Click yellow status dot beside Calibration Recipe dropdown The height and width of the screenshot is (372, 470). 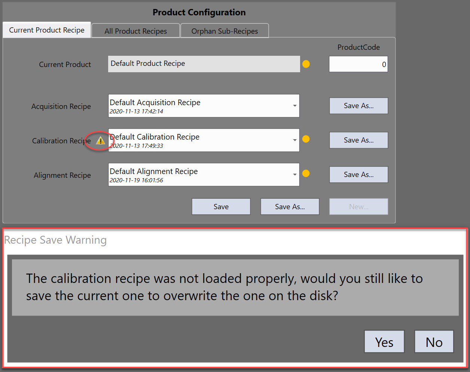(x=306, y=139)
